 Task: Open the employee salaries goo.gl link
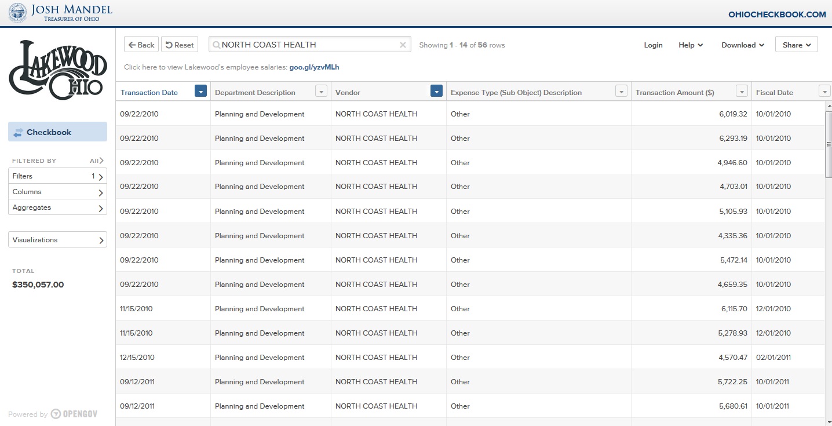click(x=314, y=67)
